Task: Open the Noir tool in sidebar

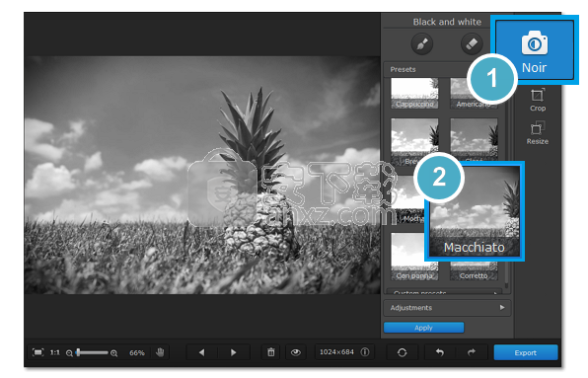Action: [x=535, y=50]
